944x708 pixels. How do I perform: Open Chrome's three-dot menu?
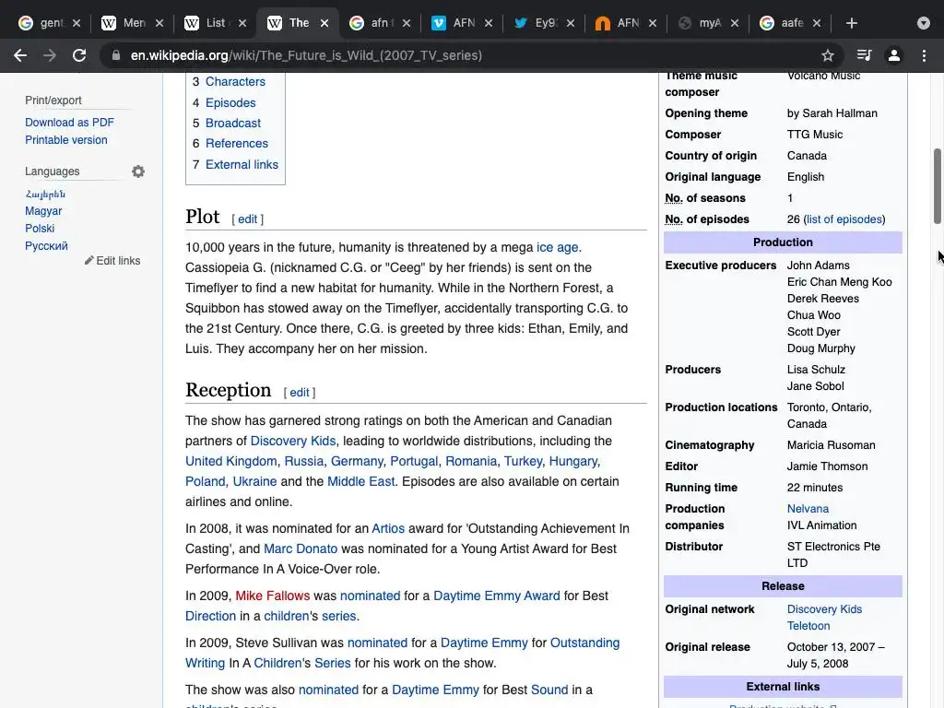click(924, 55)
